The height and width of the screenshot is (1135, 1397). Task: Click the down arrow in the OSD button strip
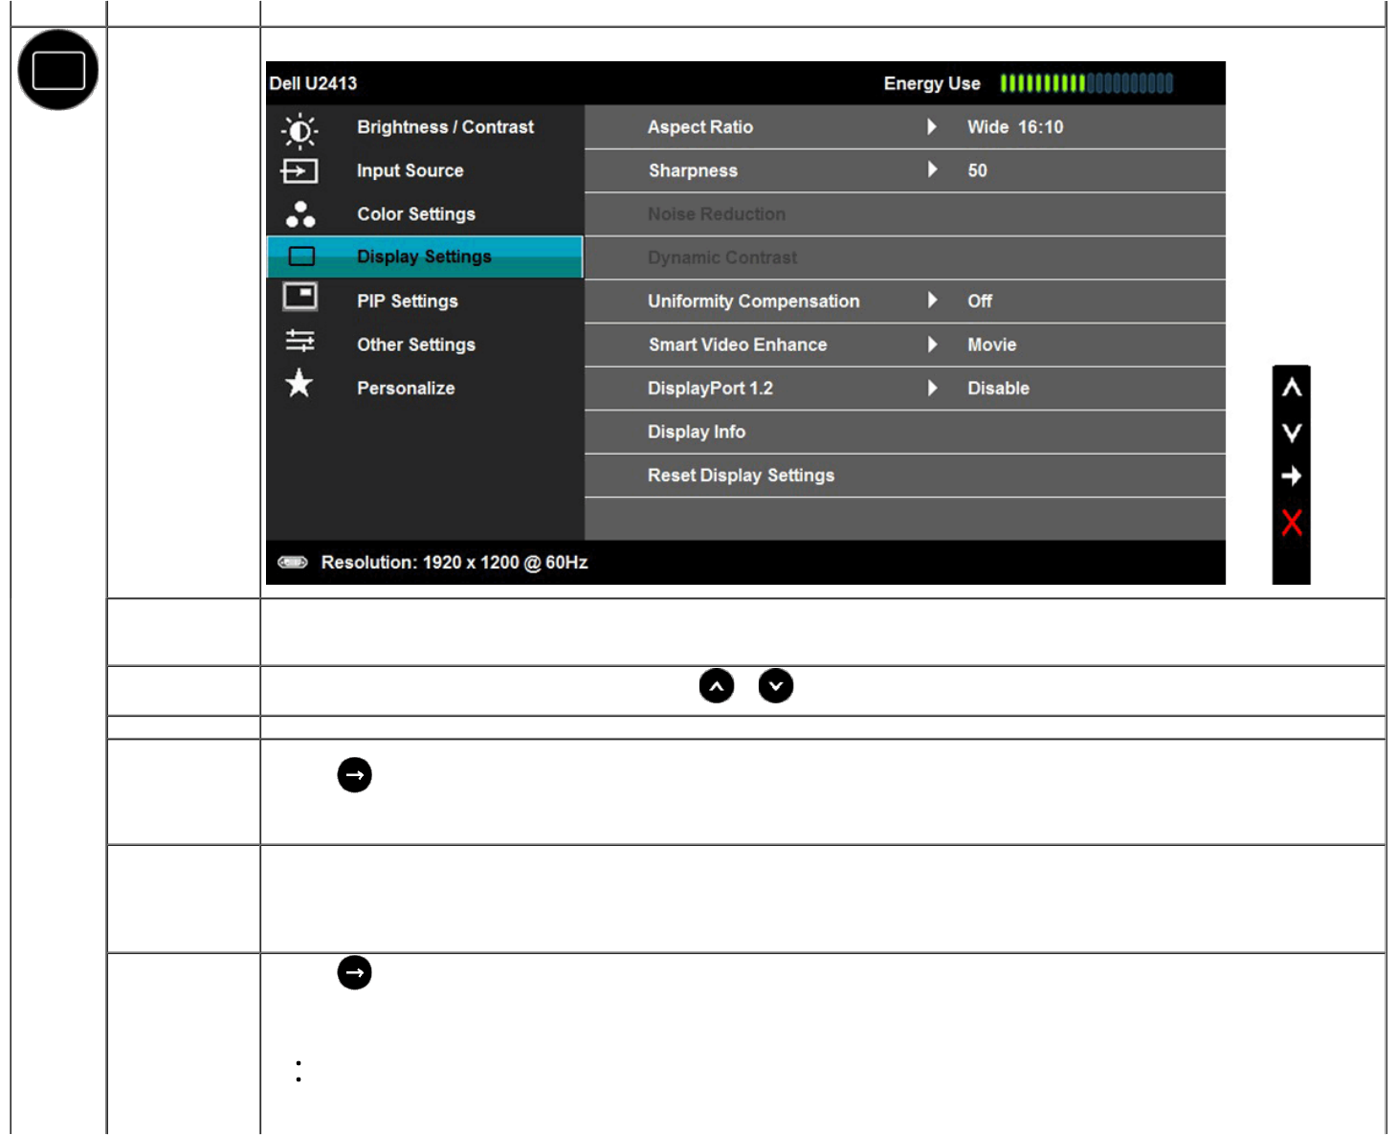click(1292, 433)
